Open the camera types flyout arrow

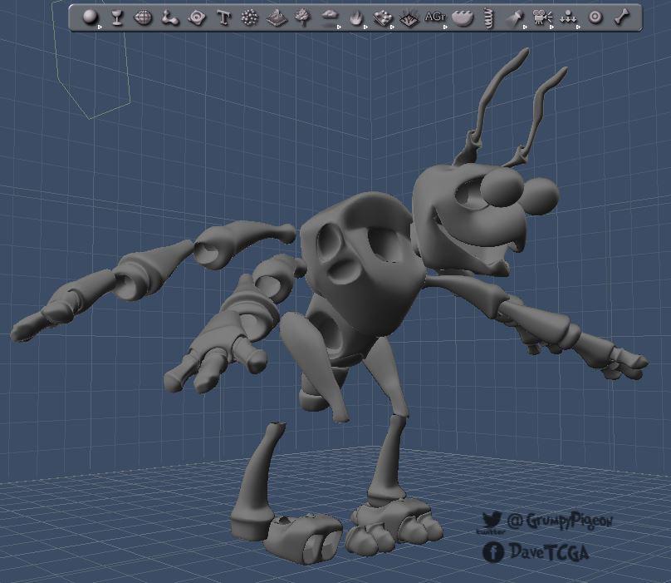(x=551, y=27)
